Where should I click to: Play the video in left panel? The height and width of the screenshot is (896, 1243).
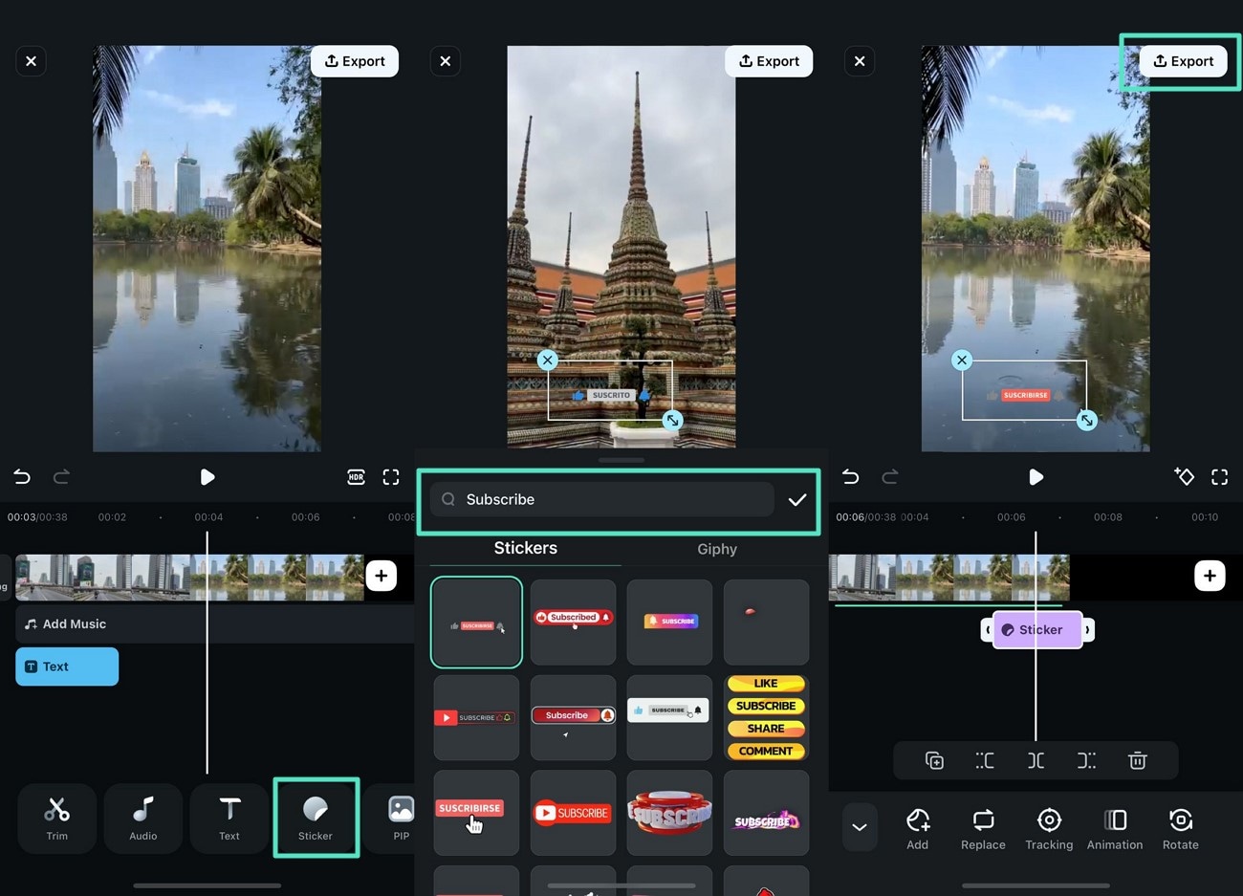pyautogui.click(x=207, y=477)
